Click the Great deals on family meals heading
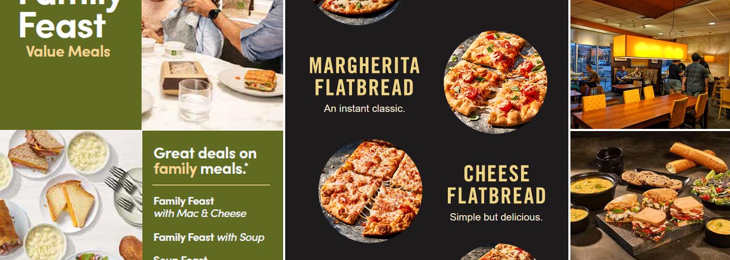 coord(205,161)
